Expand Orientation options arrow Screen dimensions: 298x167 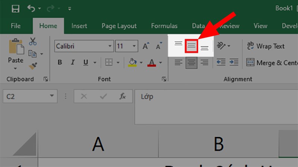click(x=229, y=46)
